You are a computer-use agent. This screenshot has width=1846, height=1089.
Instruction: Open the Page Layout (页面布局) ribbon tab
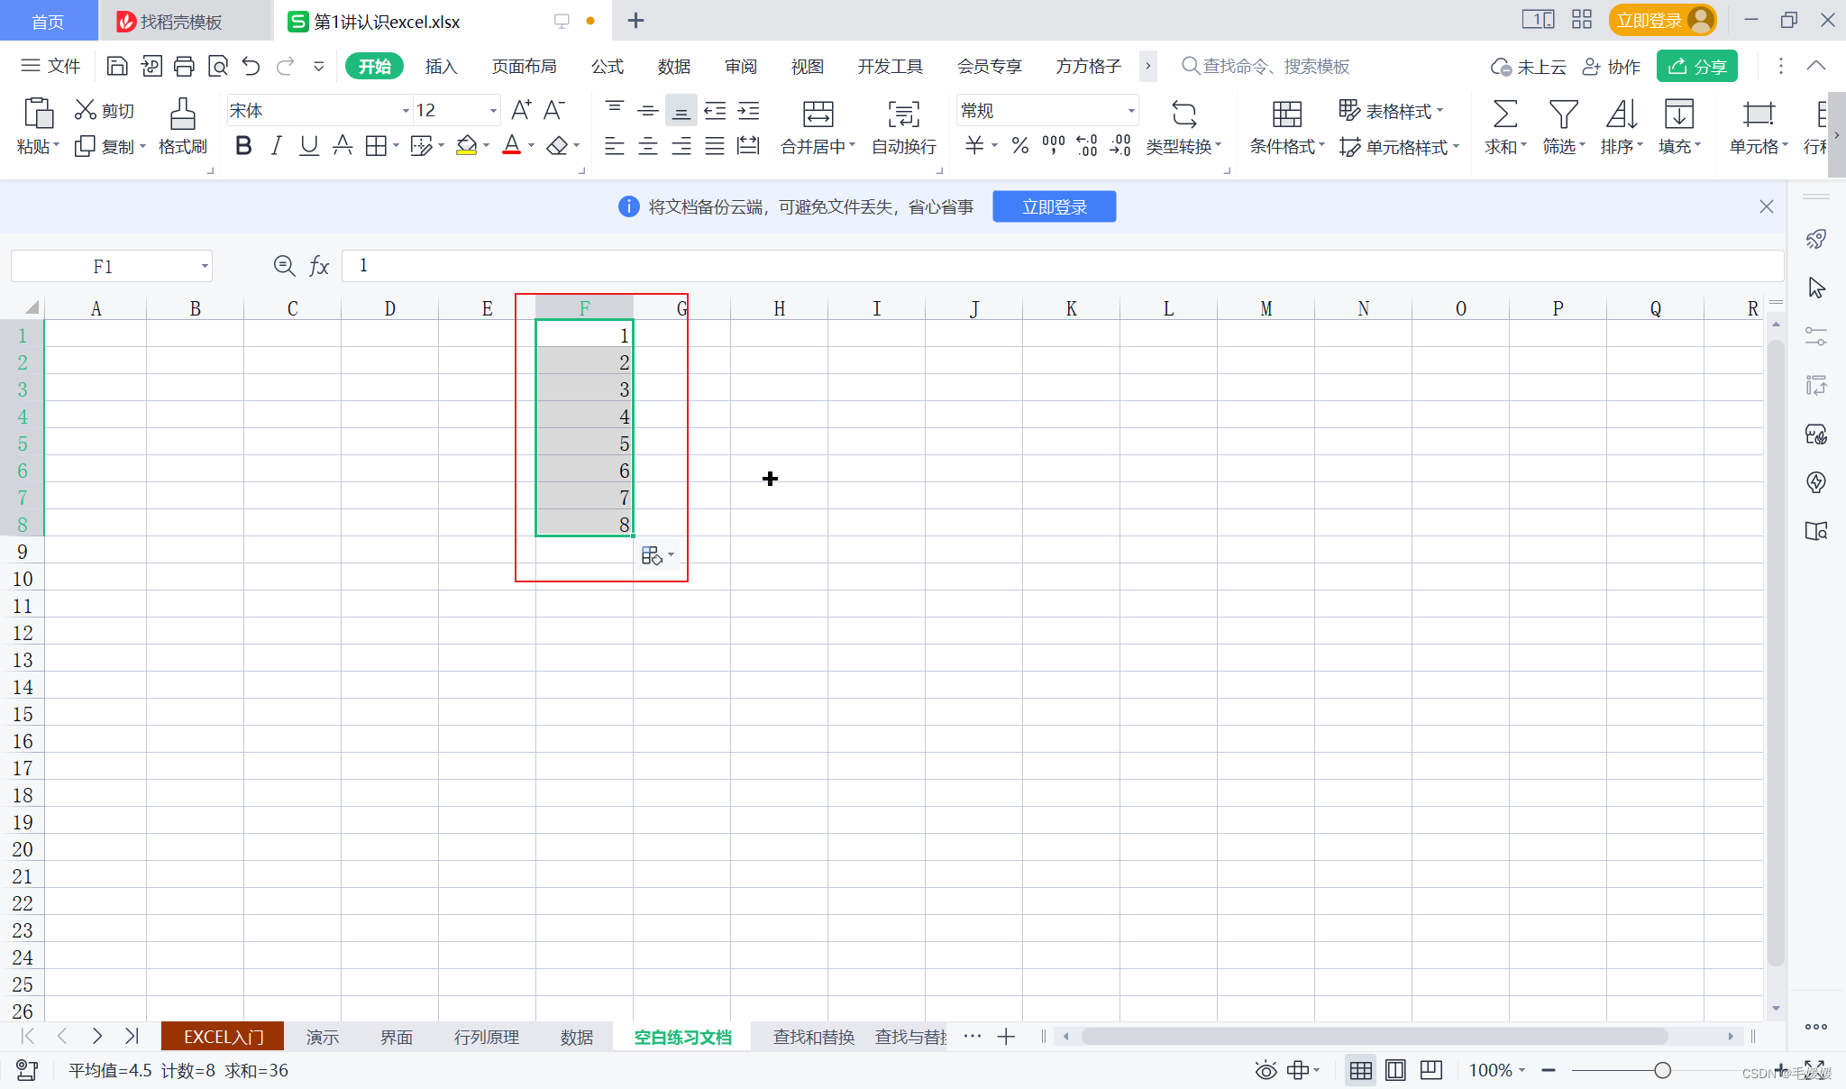[524, 66]
